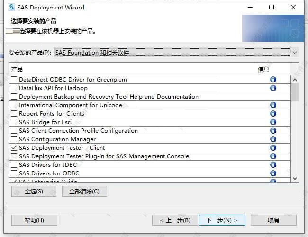The height and width of the screenshot is (237, 308).
Task: Uncheck SAS Deployment Tester - Client
Action: [14, 147]
